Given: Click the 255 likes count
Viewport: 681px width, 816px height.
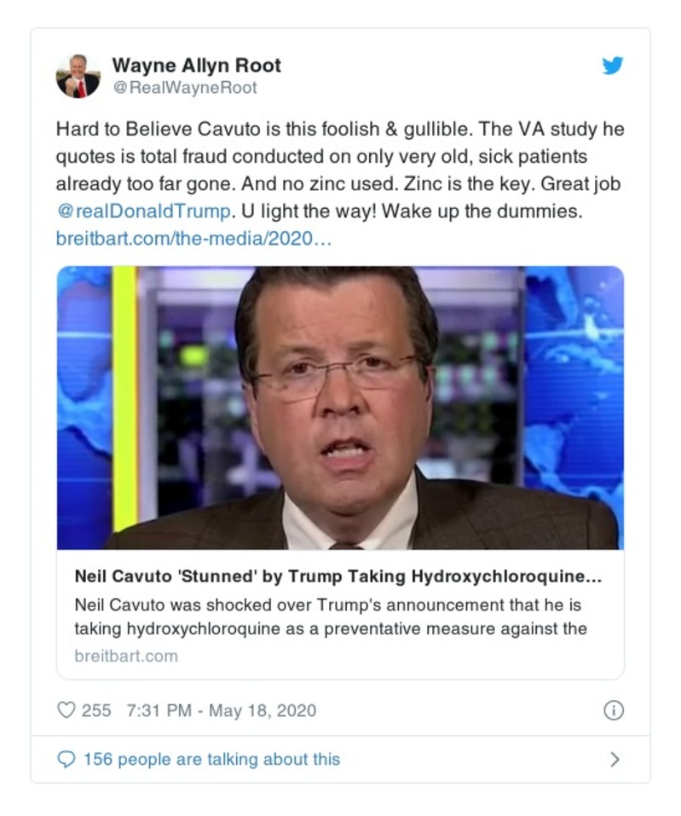Looking at the screenshot, I should [x=96, y=709].
